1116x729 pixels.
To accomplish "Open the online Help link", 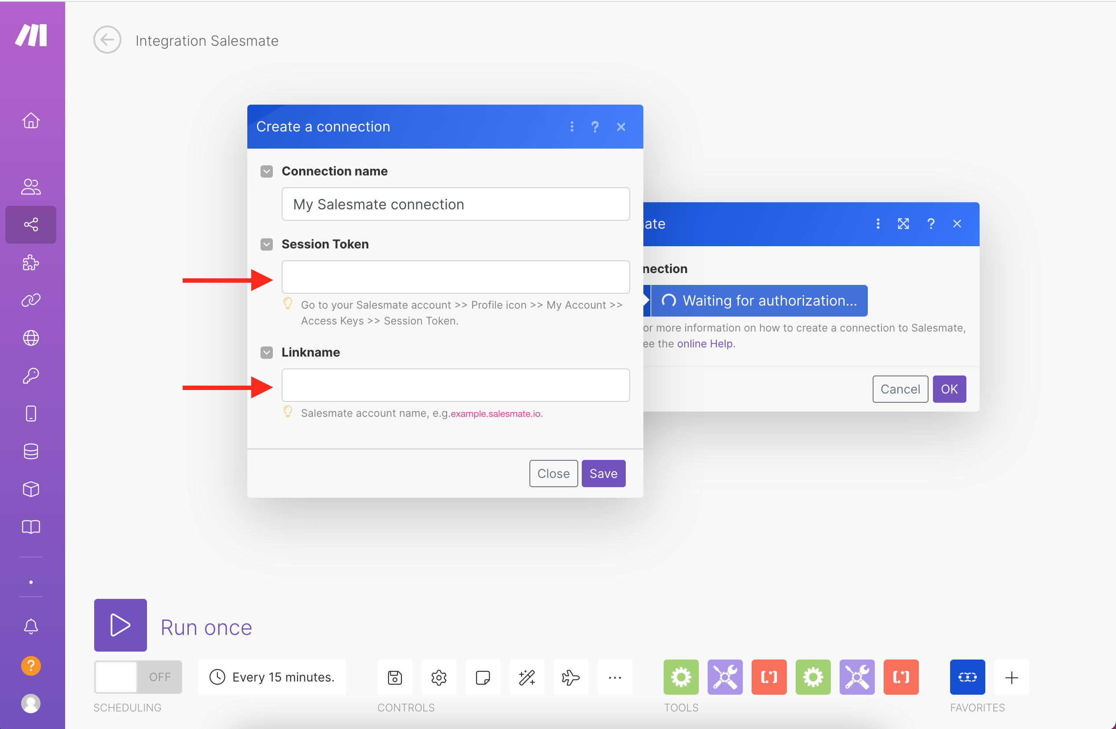I will pos(705,344).
